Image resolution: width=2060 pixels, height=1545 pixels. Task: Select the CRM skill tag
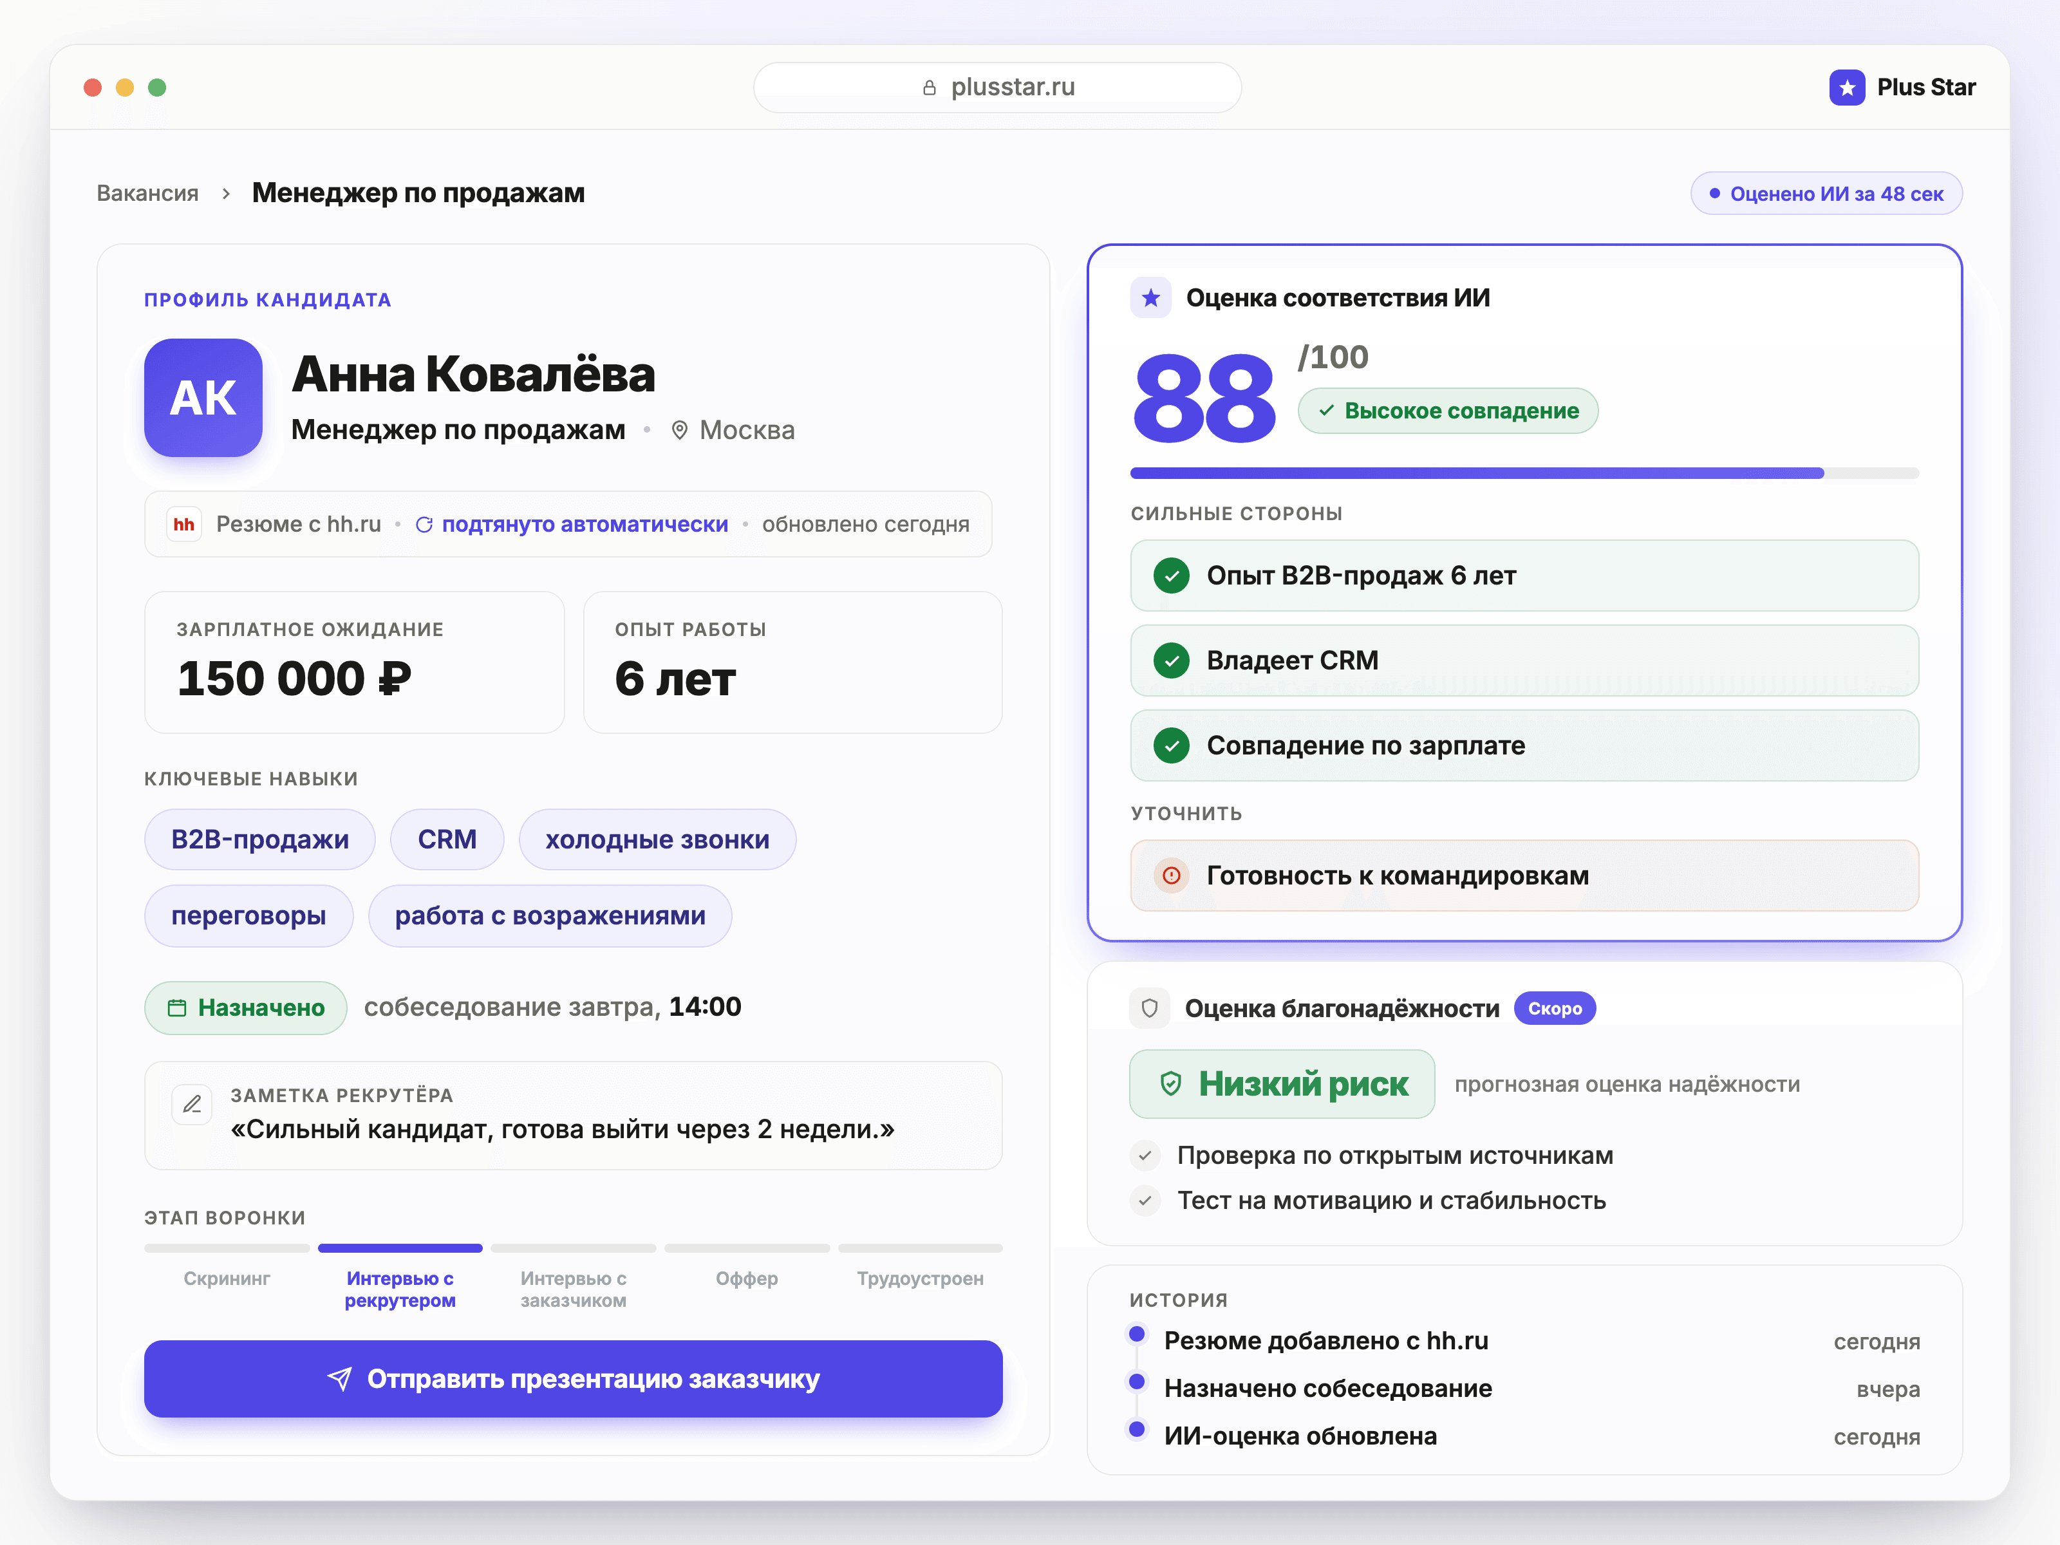coord(447,839)
